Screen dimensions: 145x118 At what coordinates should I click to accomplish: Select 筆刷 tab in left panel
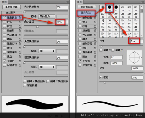tap(4, 2)
